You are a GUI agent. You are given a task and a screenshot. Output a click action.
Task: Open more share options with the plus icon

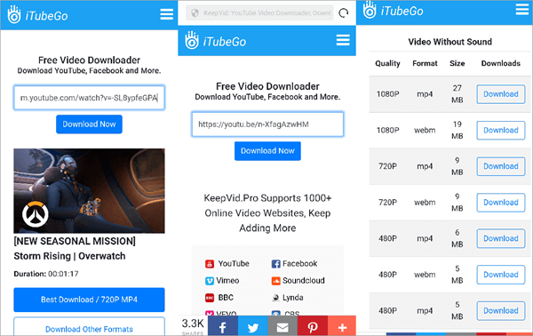tap(342, 326)
